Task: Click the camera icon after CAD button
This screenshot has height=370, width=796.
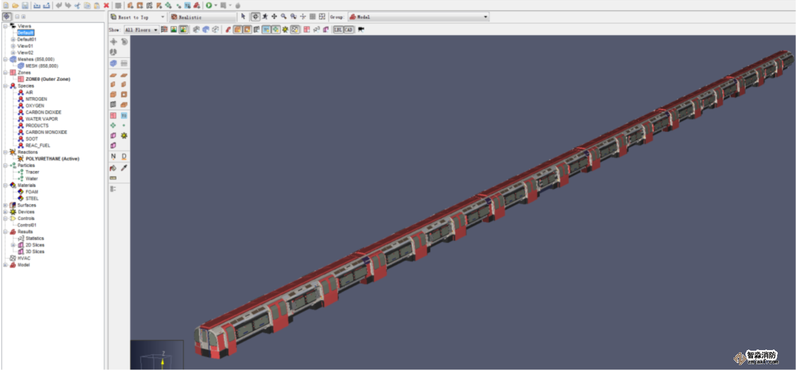Action: (x=361, y=30)
